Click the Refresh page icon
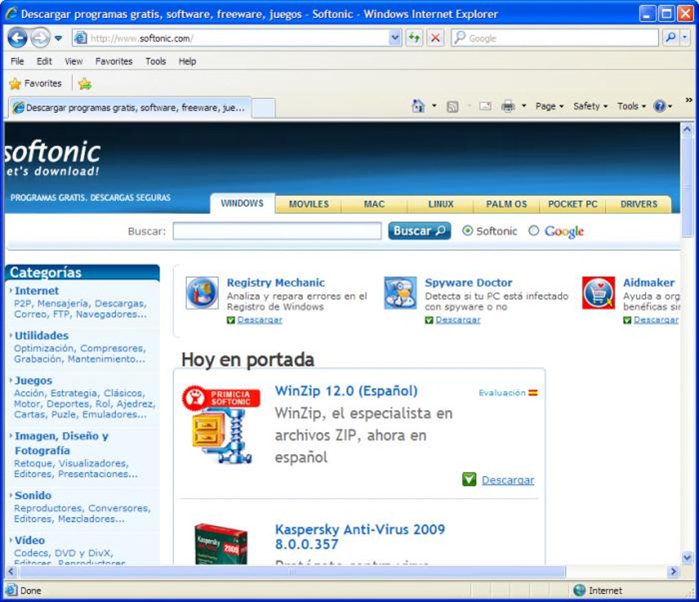The width and height of the screenshot is (699, 602). coord(414,38)
